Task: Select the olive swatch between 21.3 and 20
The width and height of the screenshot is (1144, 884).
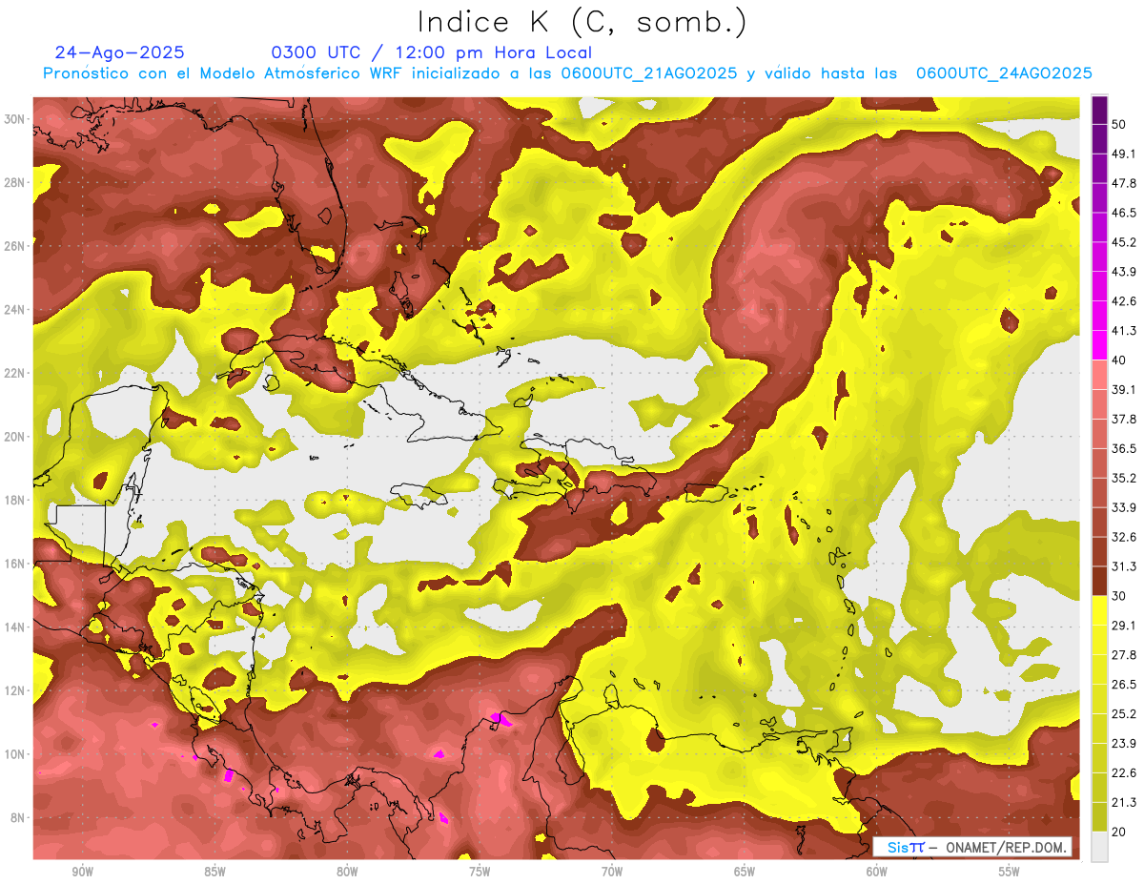Action: point(1099,816)
